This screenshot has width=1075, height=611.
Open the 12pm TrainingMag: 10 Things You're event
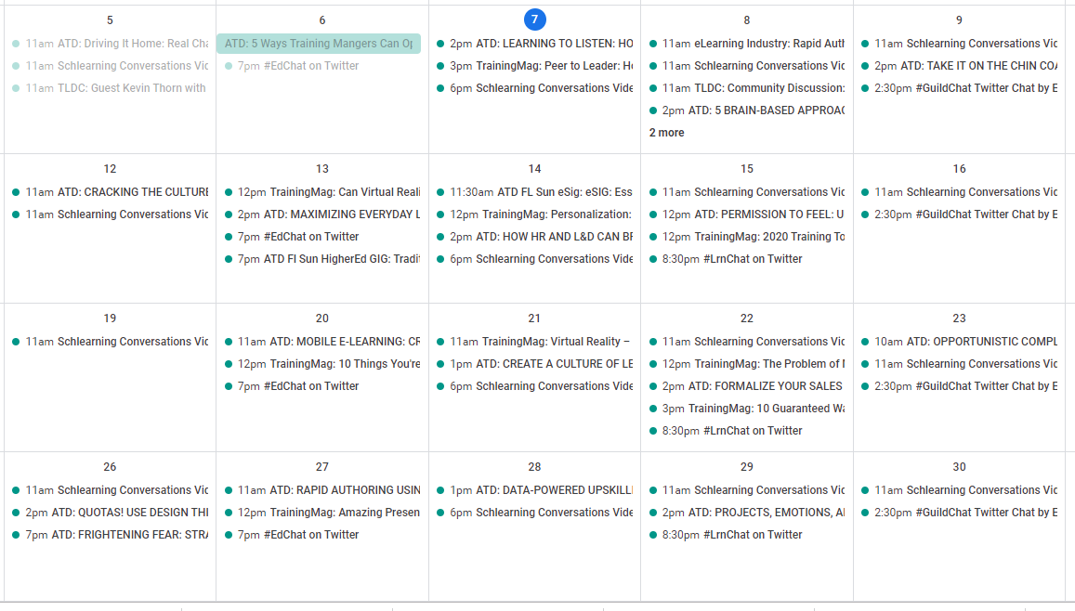(322, 364)
